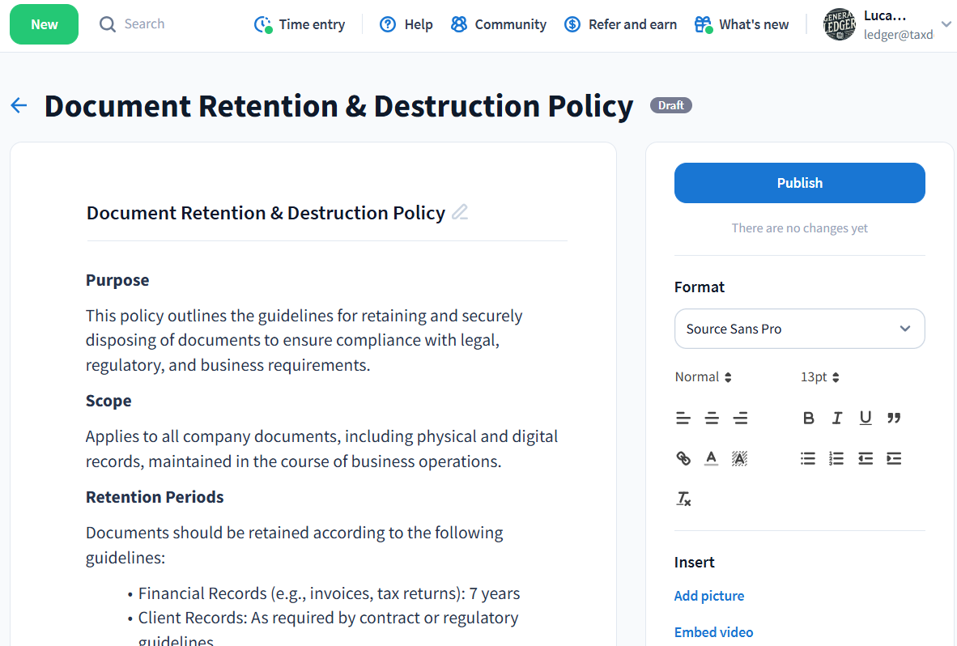957x646 pixels.
Task: Open the text color picker
Action: point(711,458)
